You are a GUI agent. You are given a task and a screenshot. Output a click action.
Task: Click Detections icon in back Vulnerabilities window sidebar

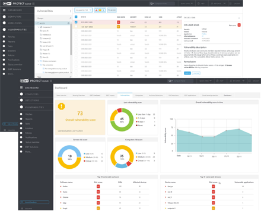(4, 23)
